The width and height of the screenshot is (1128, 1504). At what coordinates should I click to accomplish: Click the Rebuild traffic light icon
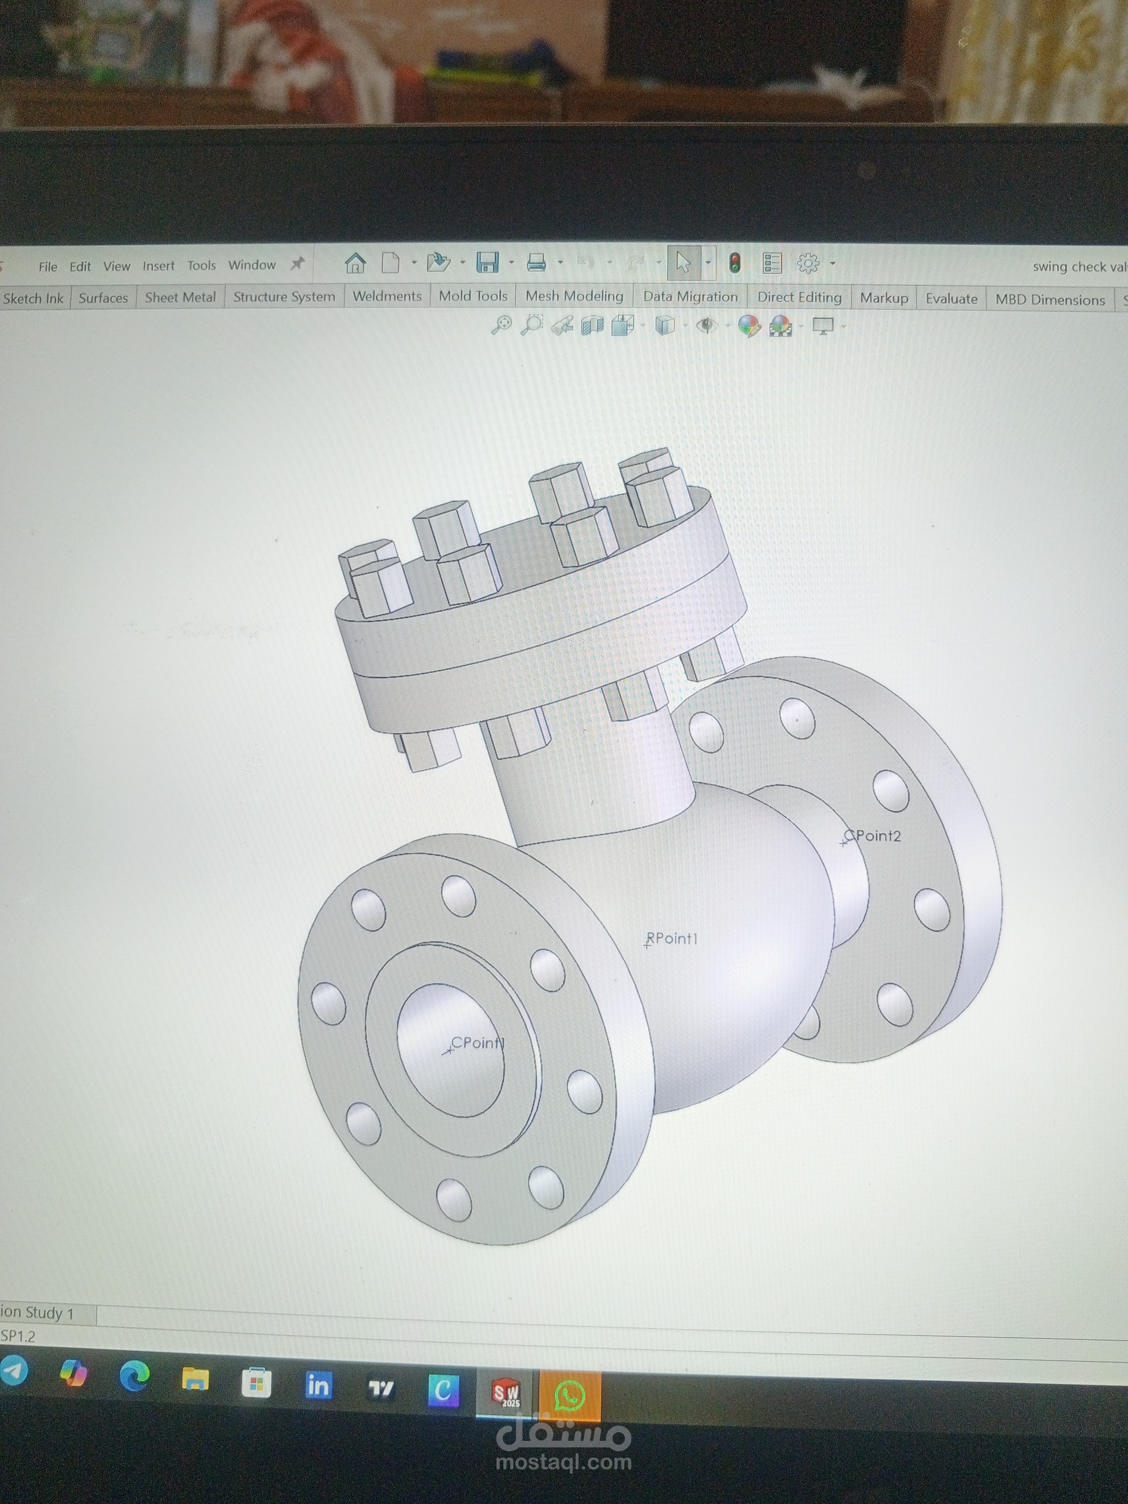(734, 263)
